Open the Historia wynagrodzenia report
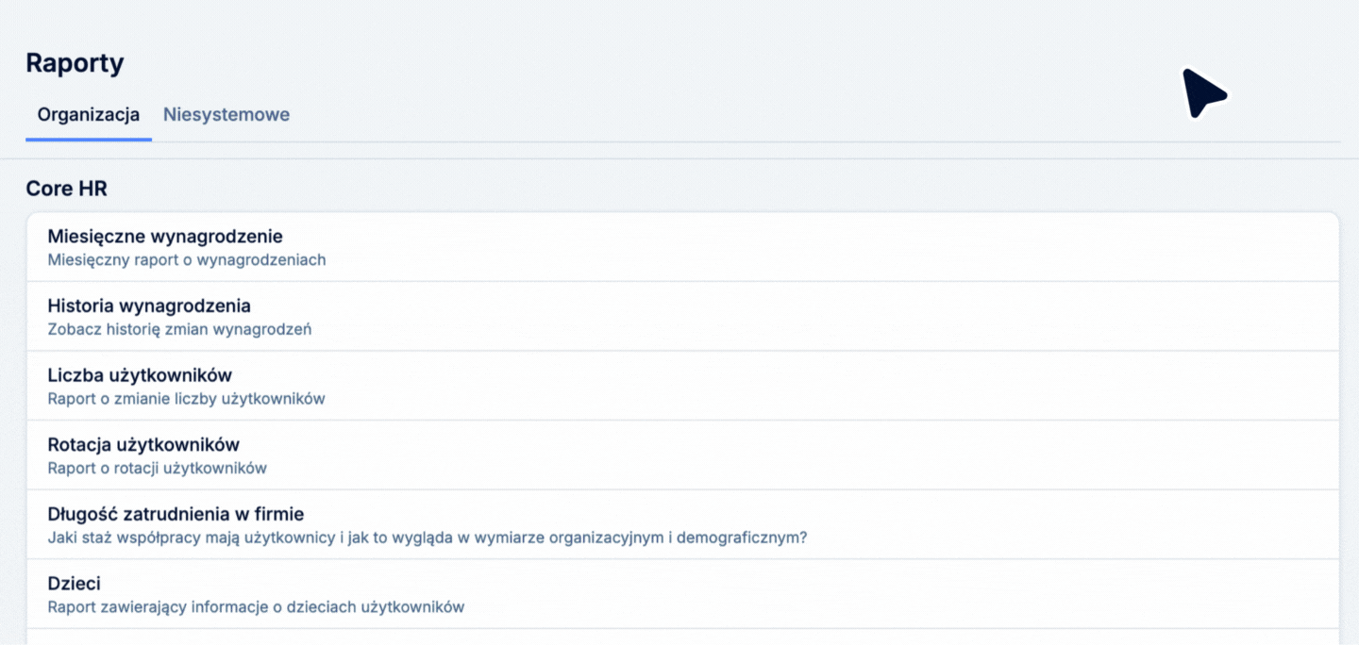The height and width of the screenshot is (645, 1359). pyautogui.click(x=149, y=306)
